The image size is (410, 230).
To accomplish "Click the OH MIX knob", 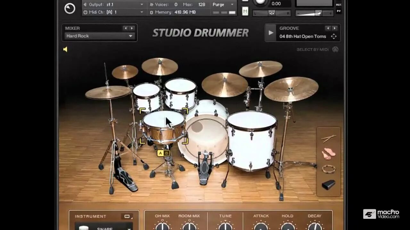I will pos(162,226).
